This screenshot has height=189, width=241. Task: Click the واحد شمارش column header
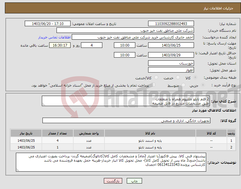[89, 133]
